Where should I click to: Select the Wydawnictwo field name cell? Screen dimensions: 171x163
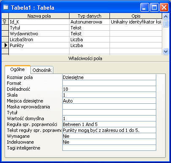tap(39, 34)
